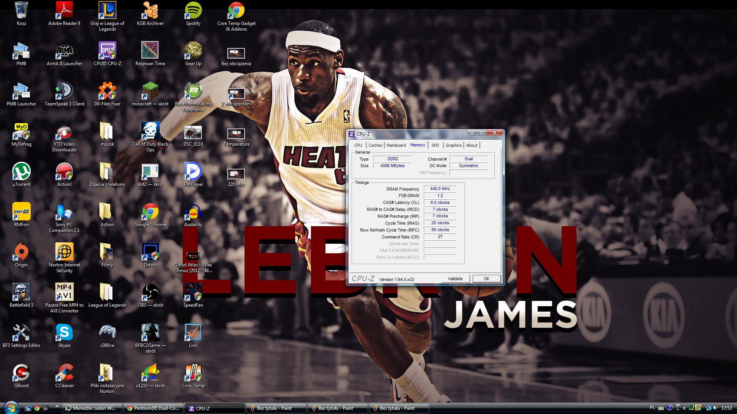Switch to Menedżer zadań taskbar window
The width and height of the screenshot is (737, 414).
[x=92, y=408]
